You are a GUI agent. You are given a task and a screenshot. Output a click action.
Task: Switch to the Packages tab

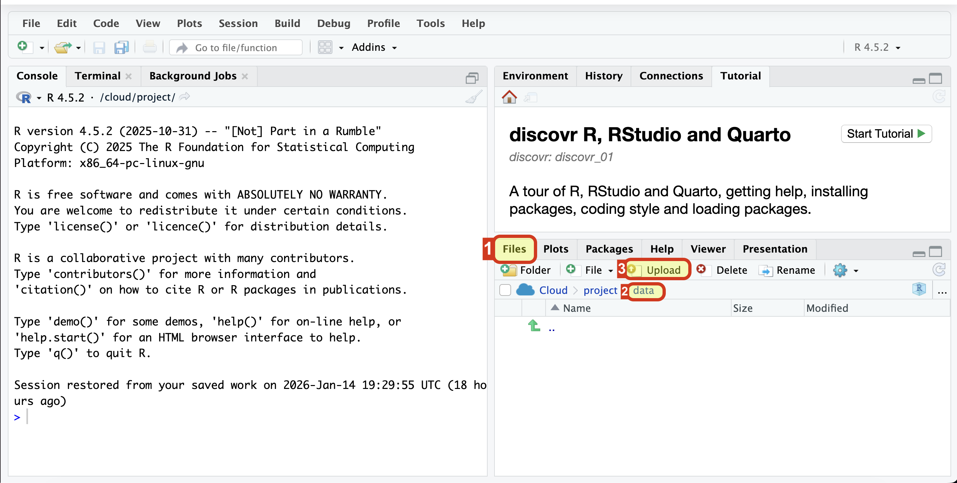[x=609, y=249]
